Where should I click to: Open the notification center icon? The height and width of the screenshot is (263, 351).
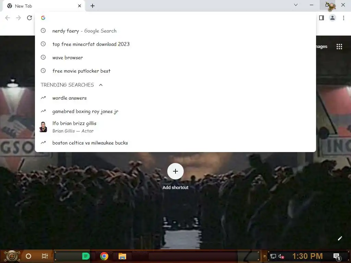(337, 256)
